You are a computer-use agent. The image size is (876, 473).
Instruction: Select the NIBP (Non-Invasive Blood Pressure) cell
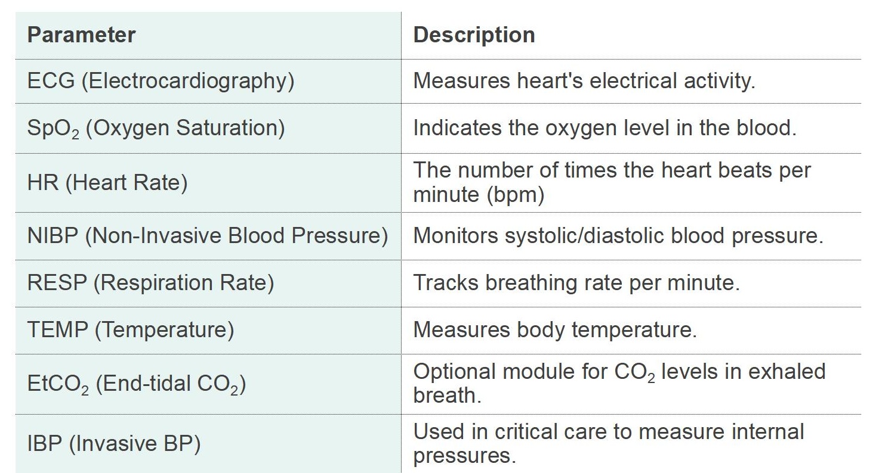click(208, 236)
